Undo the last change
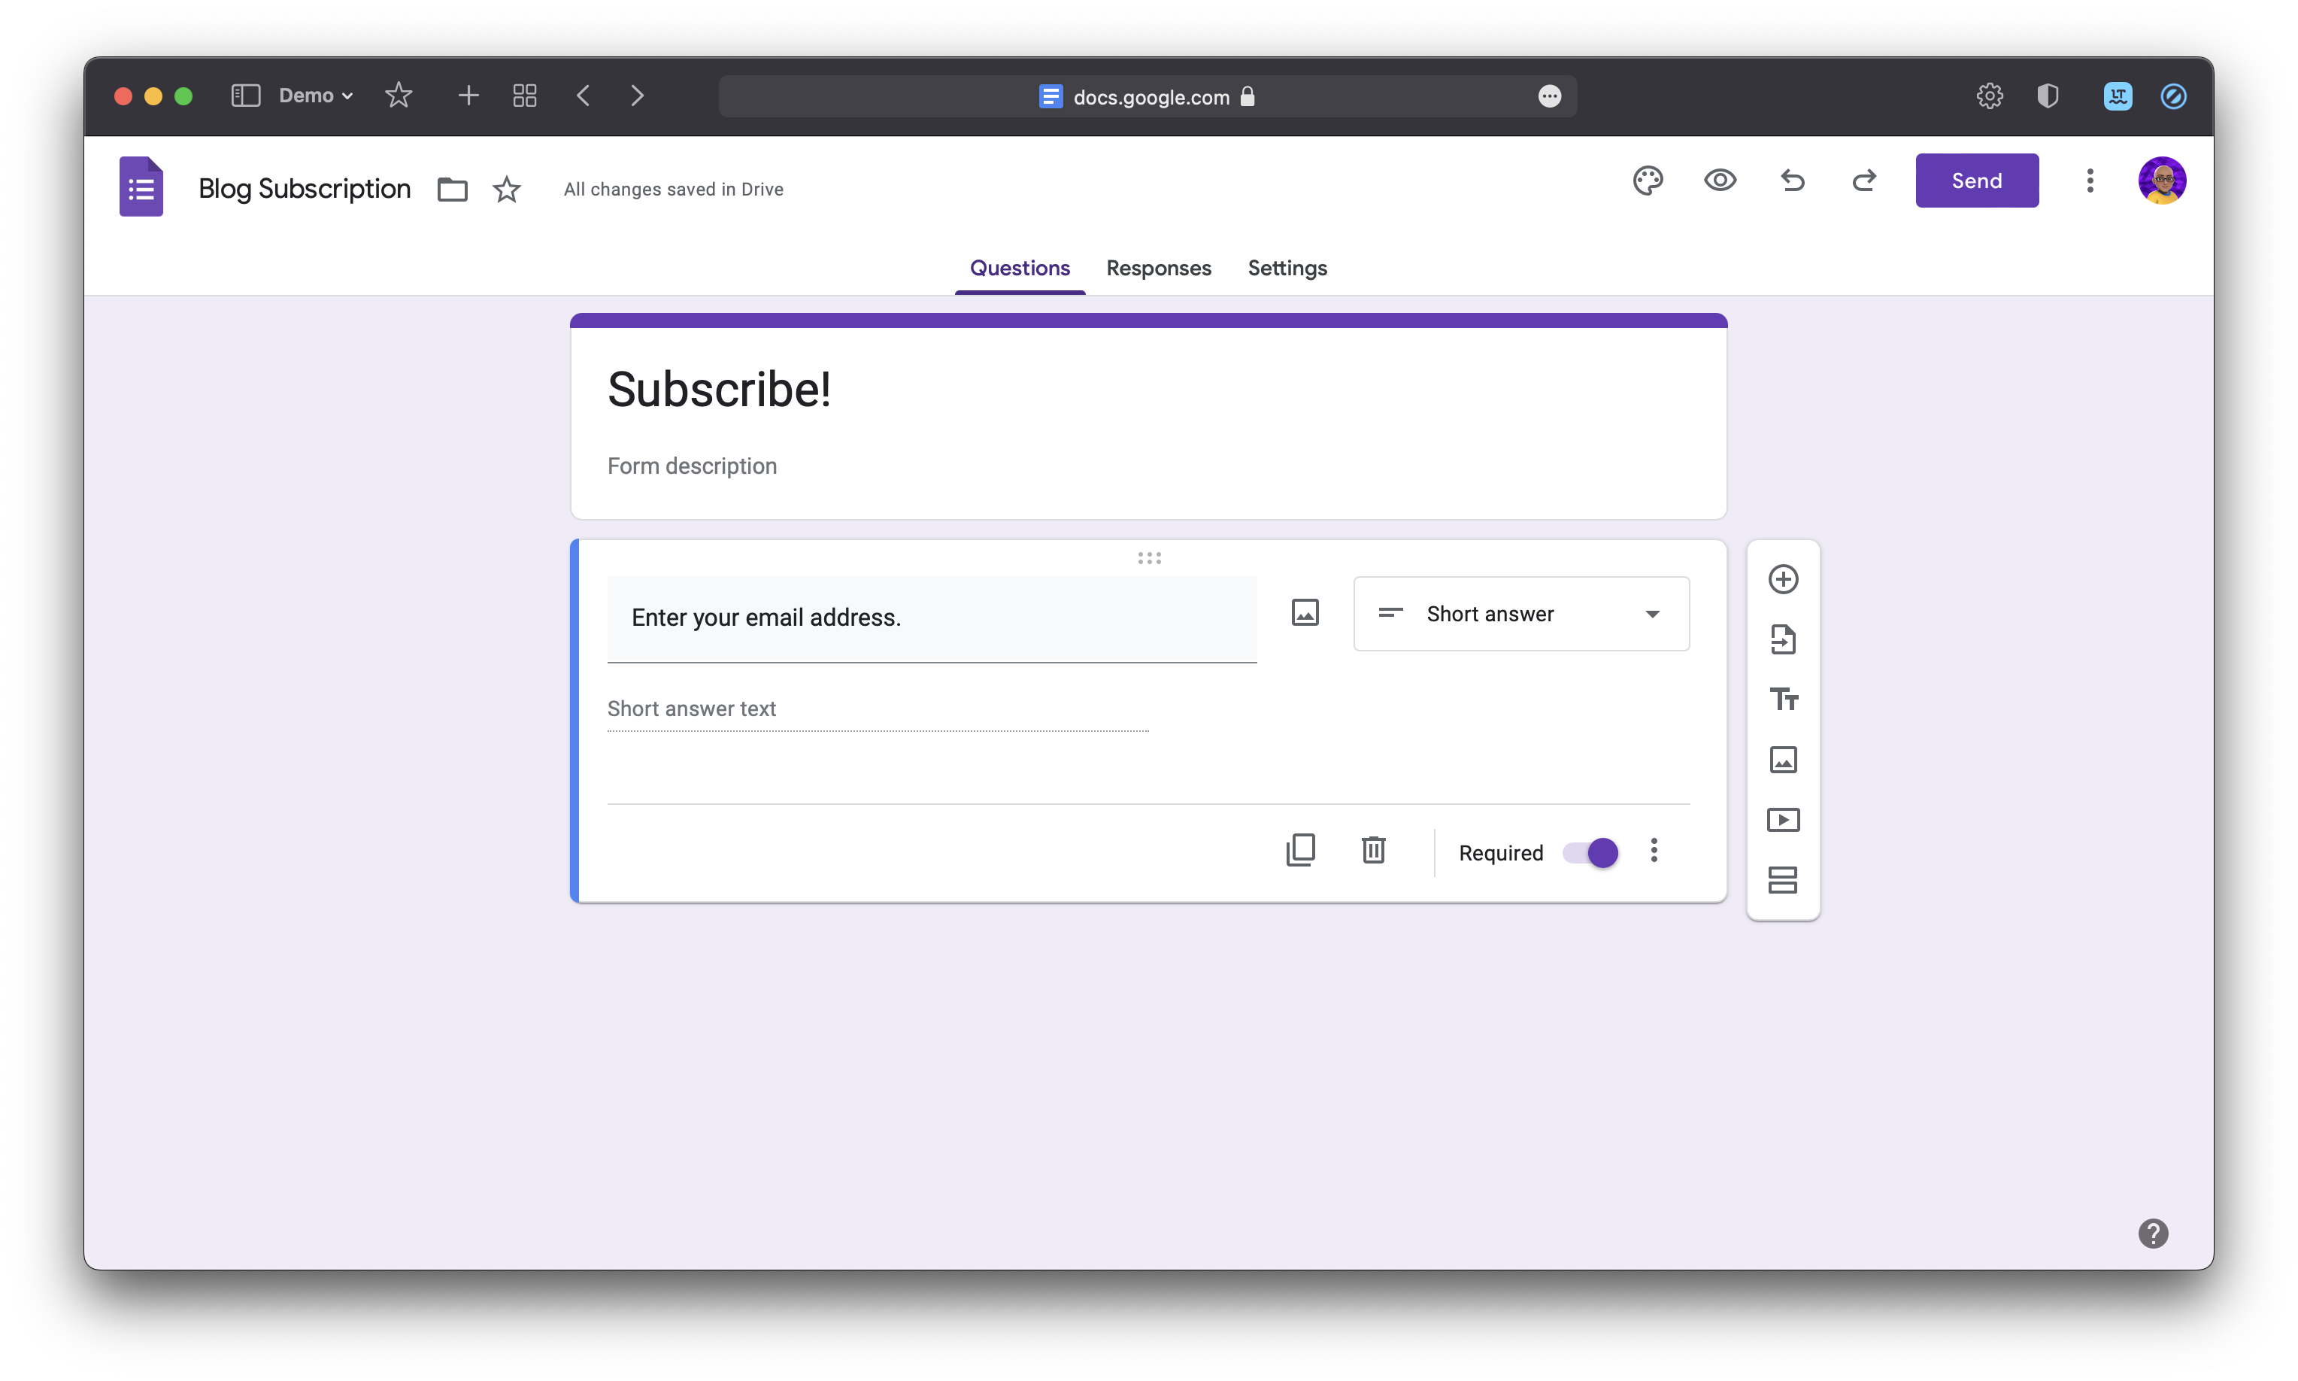Screen dimensions: 2298x1381 coord(1792,181)
